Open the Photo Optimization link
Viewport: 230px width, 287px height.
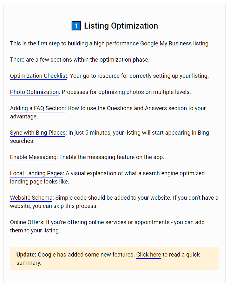coord(34,92)
